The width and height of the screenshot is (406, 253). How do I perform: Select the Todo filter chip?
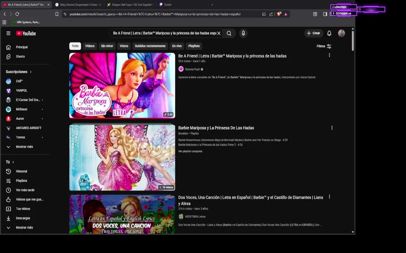point(75,46)
